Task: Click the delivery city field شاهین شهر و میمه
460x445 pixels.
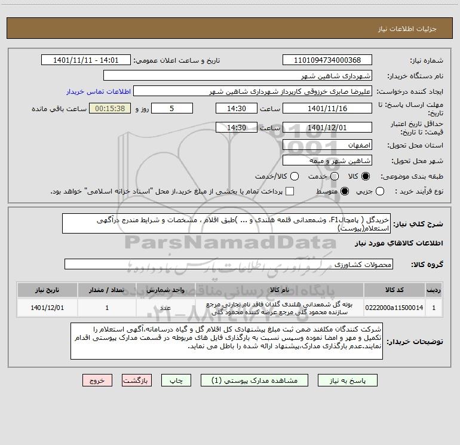Action: (327, 161)
